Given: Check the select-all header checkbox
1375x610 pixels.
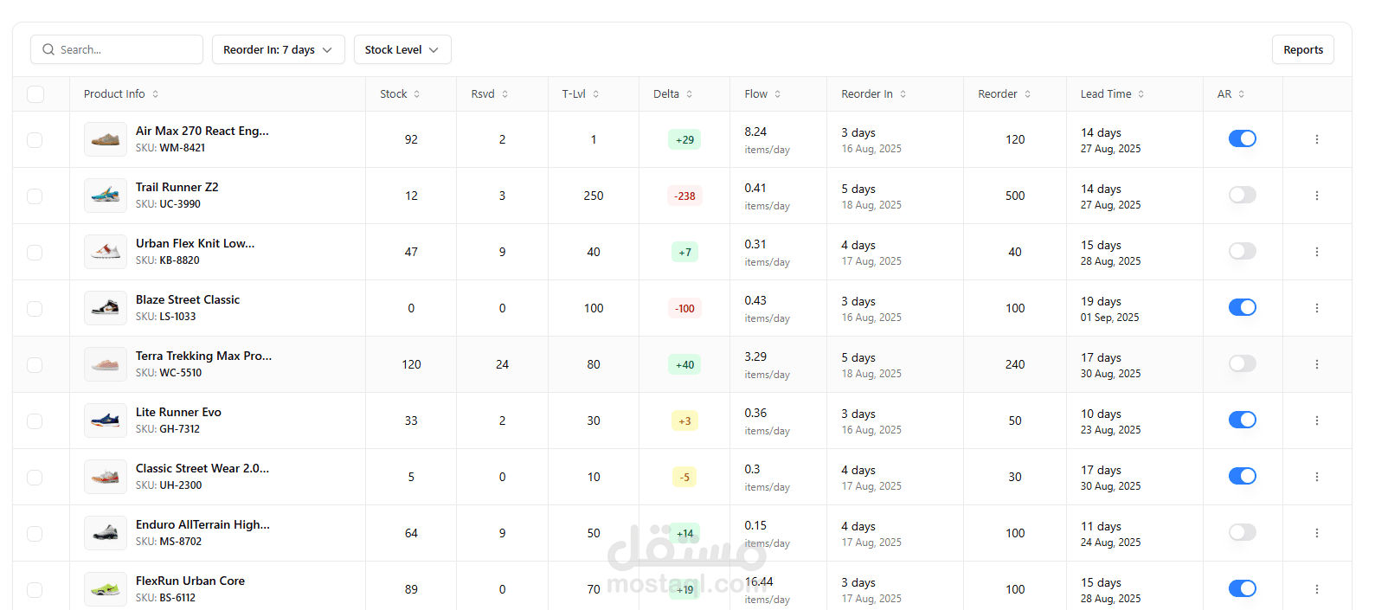Looking at the screenshot, I should (35, 94).
